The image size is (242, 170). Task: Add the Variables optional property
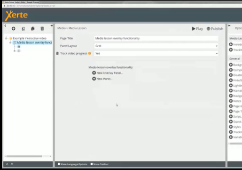click(231, 137)
